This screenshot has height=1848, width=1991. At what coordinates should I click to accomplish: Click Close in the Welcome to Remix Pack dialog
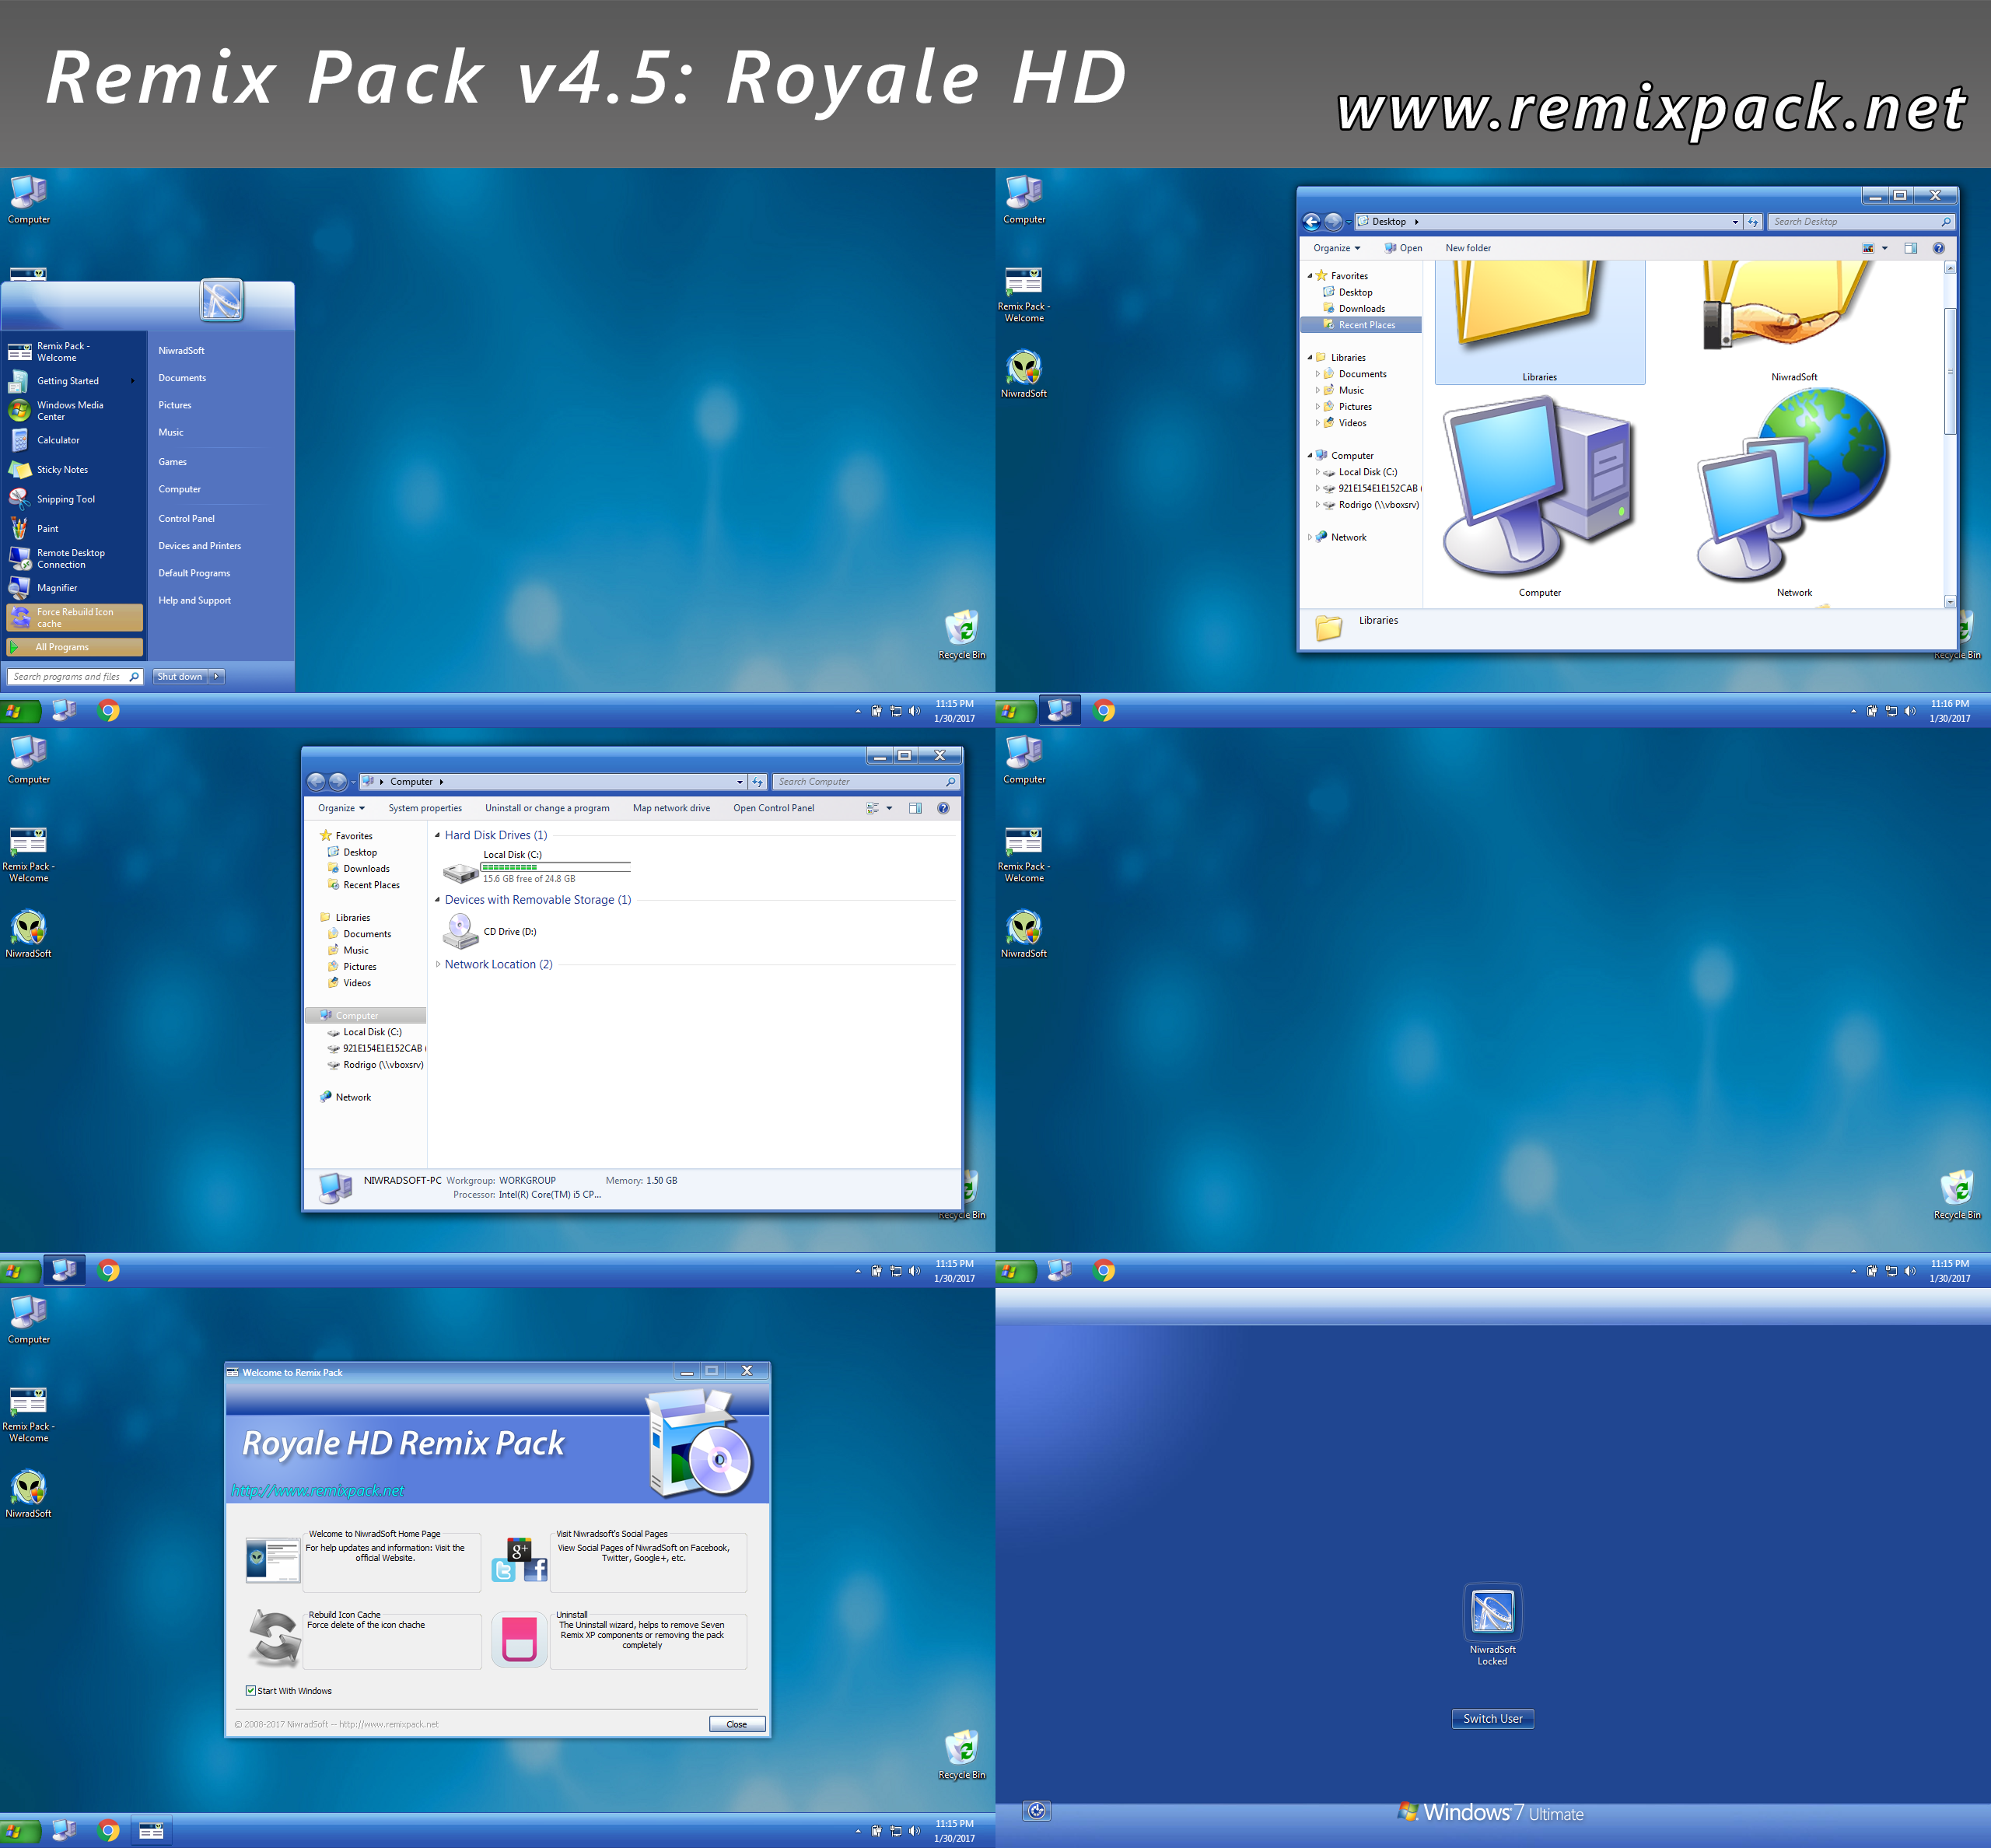point(737,1723)
